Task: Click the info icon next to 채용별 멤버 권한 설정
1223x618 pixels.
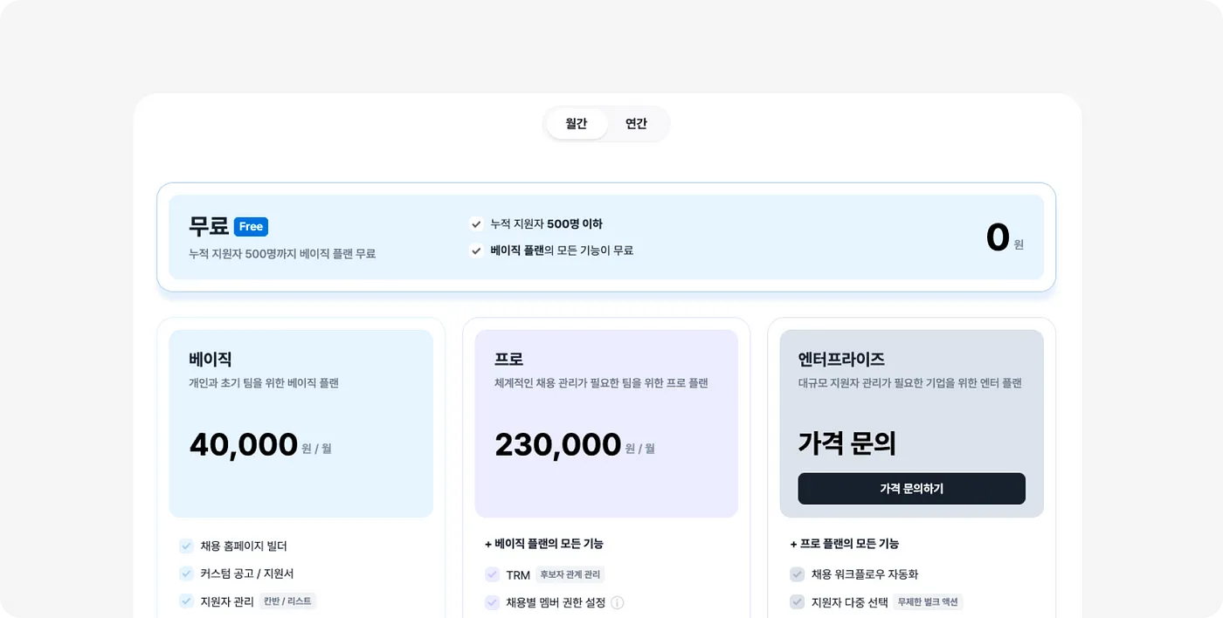Action: [618, 602]
